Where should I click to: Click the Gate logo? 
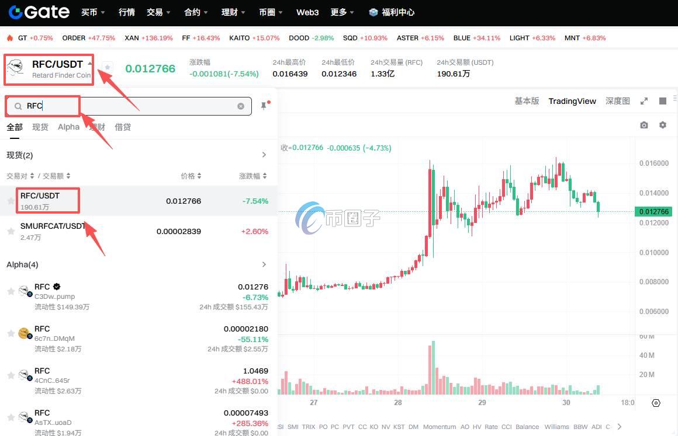pyautogui.click(x=37, y=12)
